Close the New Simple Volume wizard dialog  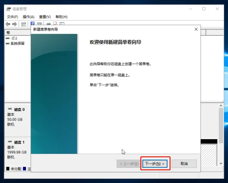click(196, 29)
